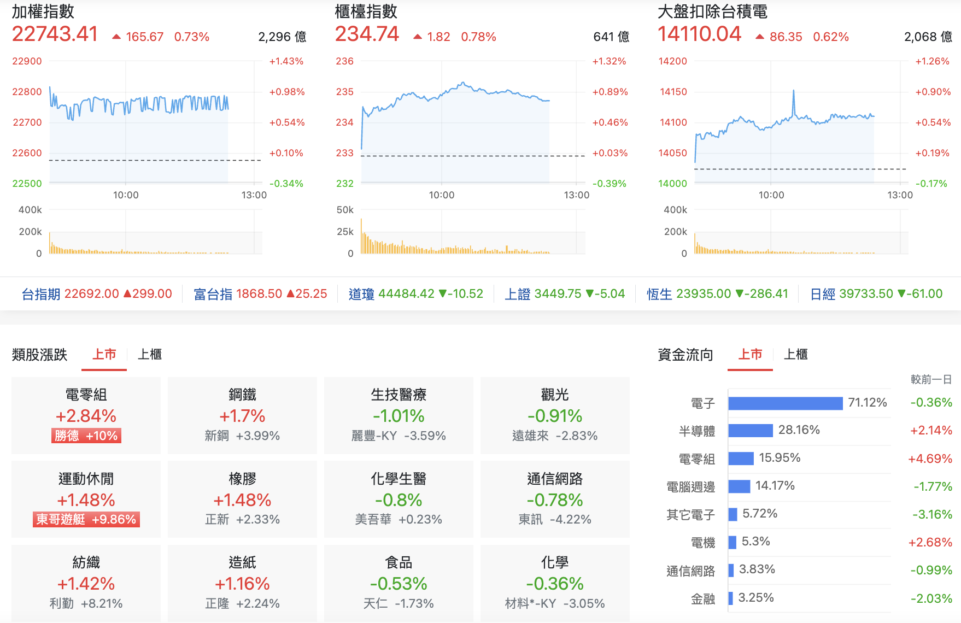Click 上證 3449.75 ticker
This screenshot has height=623, width=961.
tap(565, 294)
